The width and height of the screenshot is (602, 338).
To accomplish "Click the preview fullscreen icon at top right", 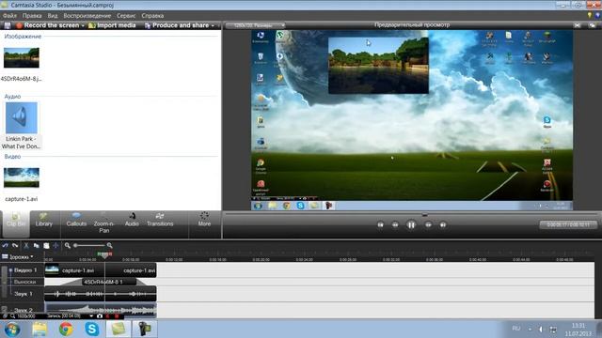I will tap(578, 25).
